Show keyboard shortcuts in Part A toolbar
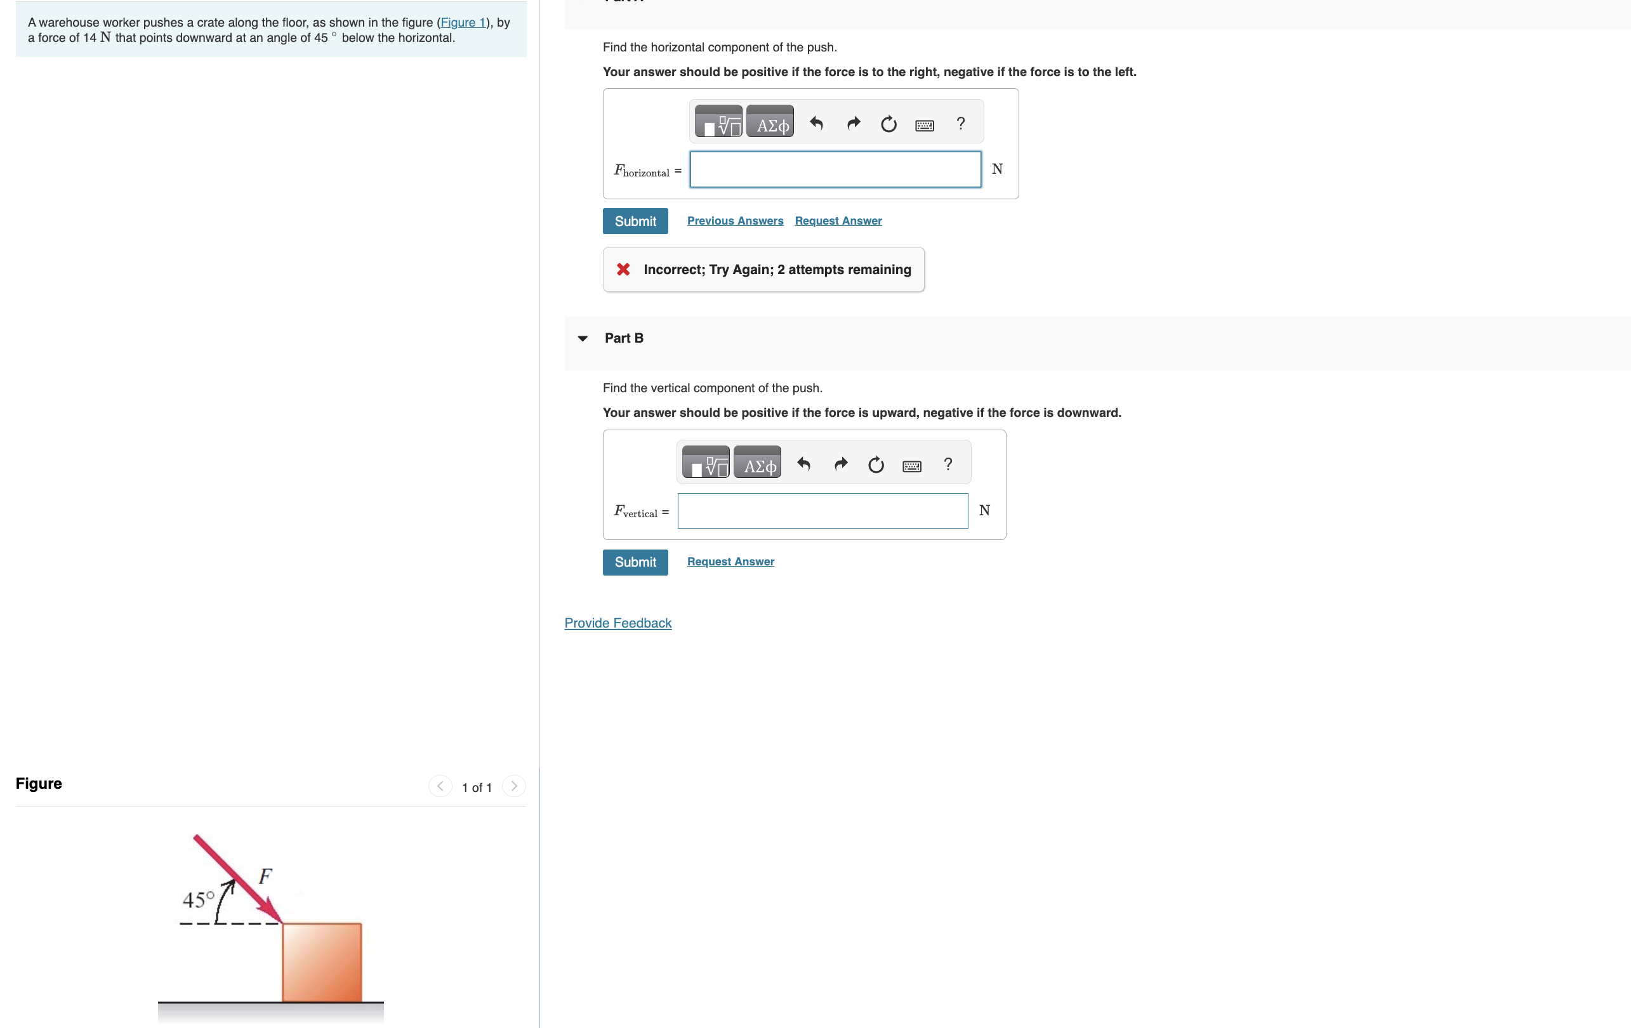The height and width of the screenshot is (1028, 1631). (x=925, y=125)
